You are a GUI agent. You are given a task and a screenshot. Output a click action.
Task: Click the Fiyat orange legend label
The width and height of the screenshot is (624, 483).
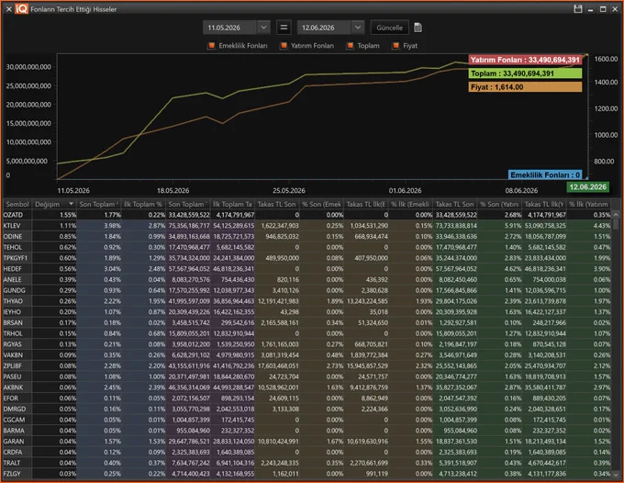tap(525, 87)
